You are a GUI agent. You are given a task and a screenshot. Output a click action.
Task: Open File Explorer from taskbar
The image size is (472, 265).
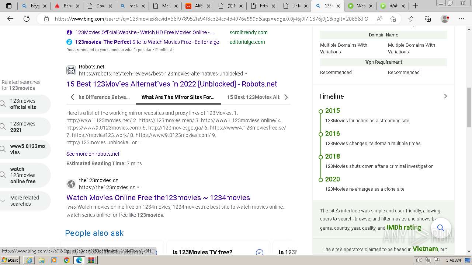tap(42, 260)
